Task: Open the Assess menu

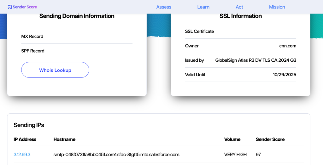Action: point(164,7)
